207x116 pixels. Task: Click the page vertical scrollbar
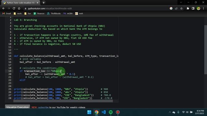(205, 50)
